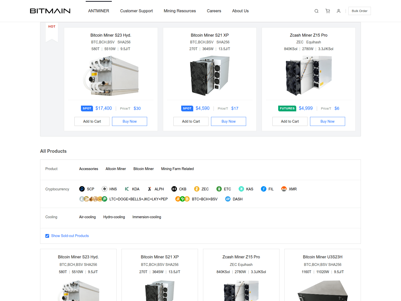Open Bitcoin Miner U3S23H title in list
Image resolution: width=401 pixels, height=301 pixels.
pos(323,257)
